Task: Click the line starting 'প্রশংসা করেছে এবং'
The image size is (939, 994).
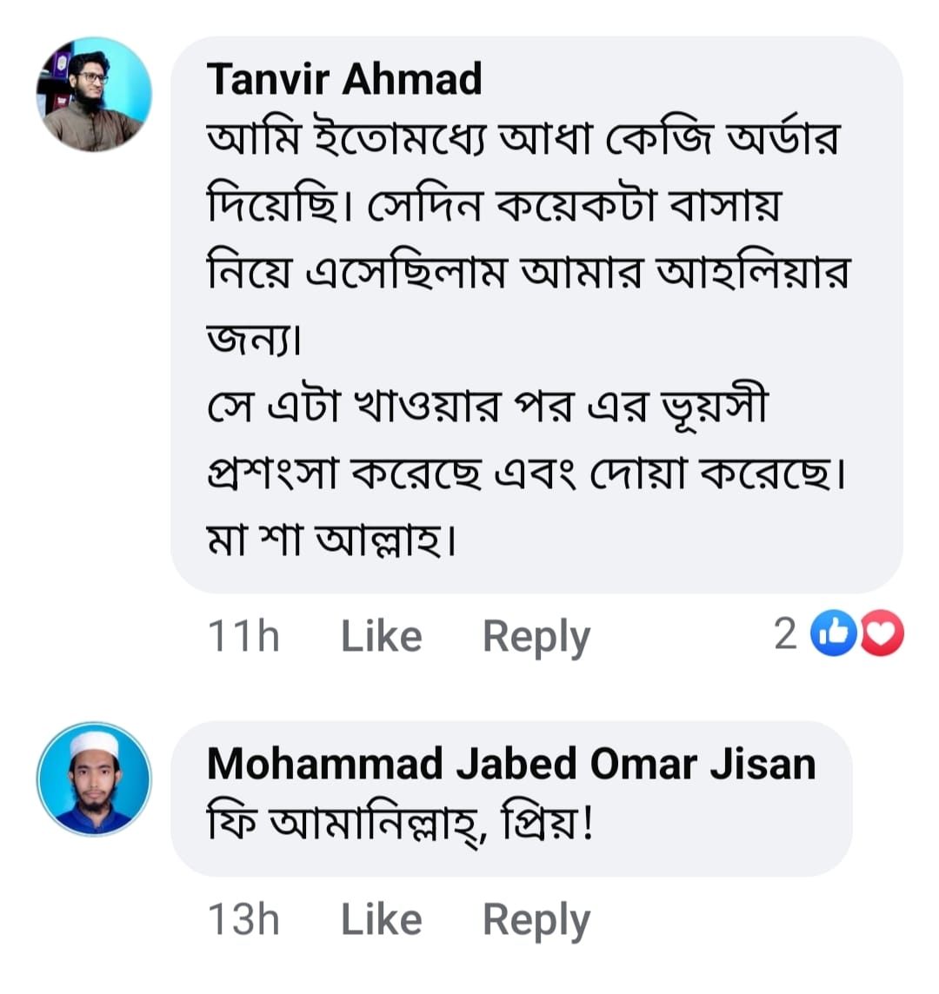Action: [526, 474]
